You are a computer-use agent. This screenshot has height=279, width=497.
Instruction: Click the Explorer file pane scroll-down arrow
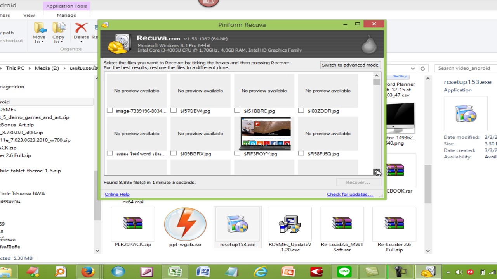(428, 251)
